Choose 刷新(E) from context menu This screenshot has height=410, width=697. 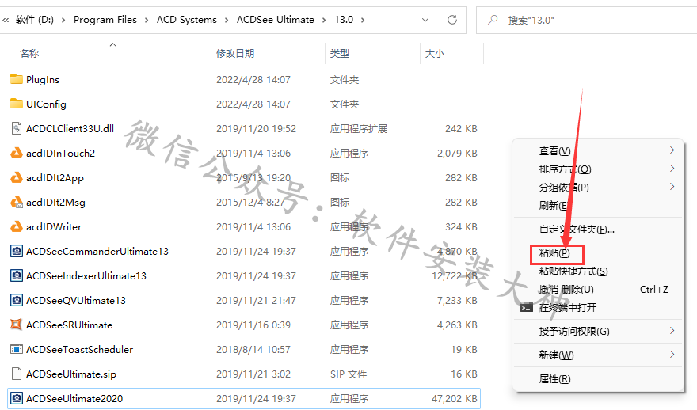pos(554,205)
